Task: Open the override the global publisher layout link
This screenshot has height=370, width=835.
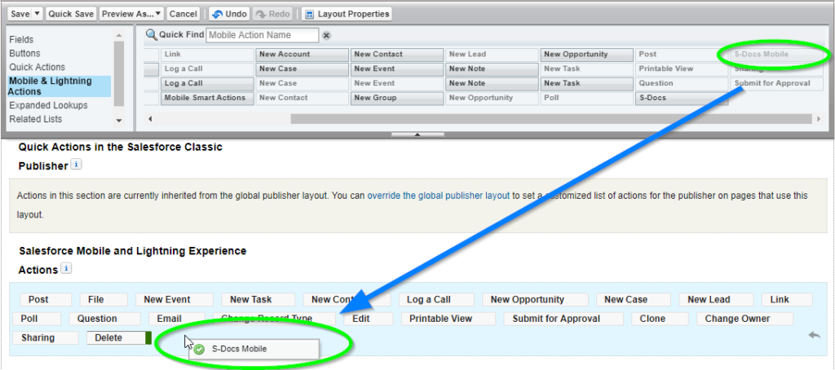Action: [438, 196]
